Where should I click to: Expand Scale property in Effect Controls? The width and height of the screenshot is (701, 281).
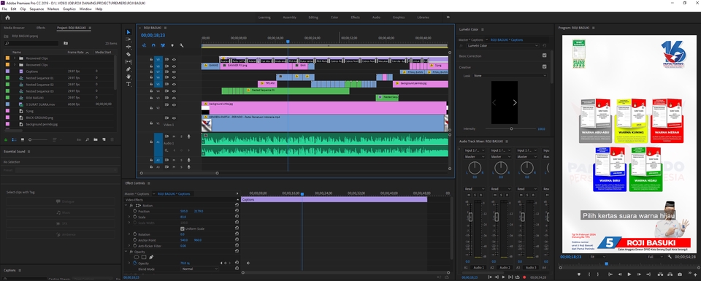(129, 217)
